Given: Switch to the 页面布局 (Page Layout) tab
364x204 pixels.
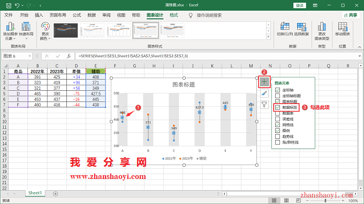Looking at the screenshot, I should pyautogui.click(x=58, y=15).
